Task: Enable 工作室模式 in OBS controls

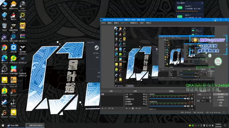Action: click(220, 100)
